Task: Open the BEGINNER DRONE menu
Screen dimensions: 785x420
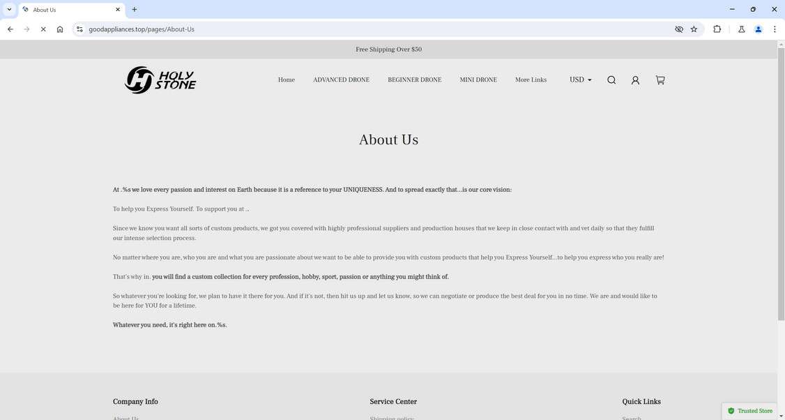Action: coord(415,80)
